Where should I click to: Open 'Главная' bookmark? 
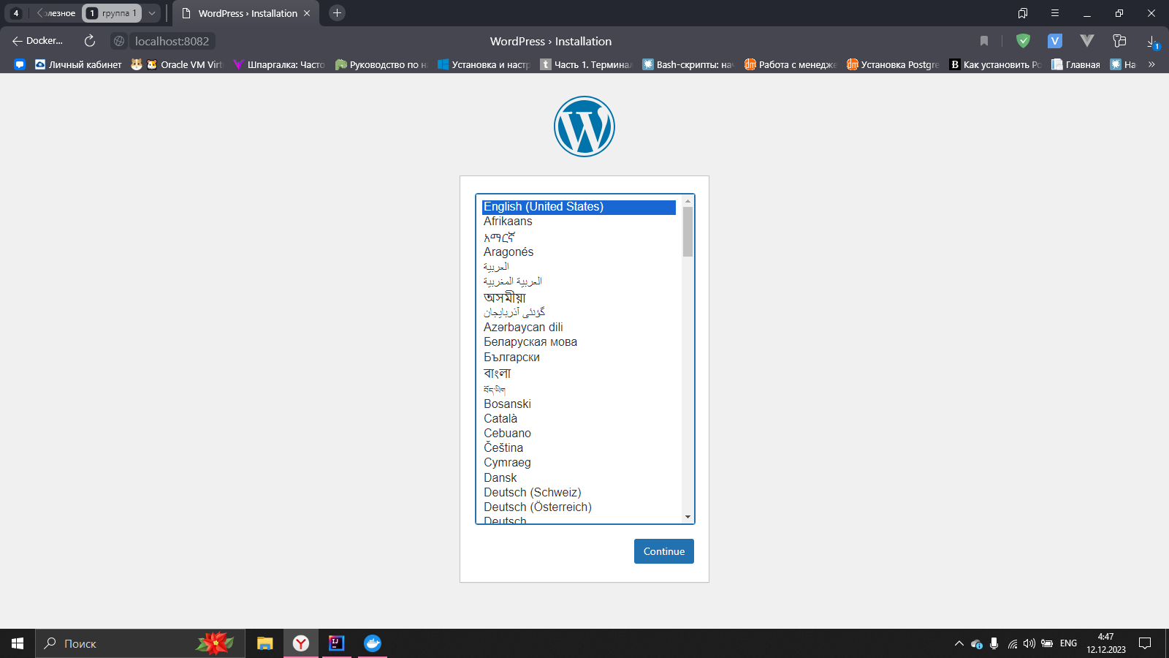pyautogui.click(x=1075, y=64)
